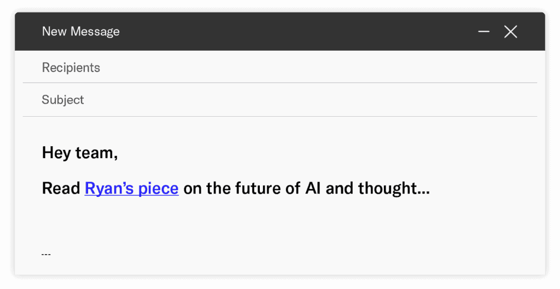Viewport: 560px width, 289px height.
Task: Click the "---" signature separator
Action: click(x=46, y=254)
